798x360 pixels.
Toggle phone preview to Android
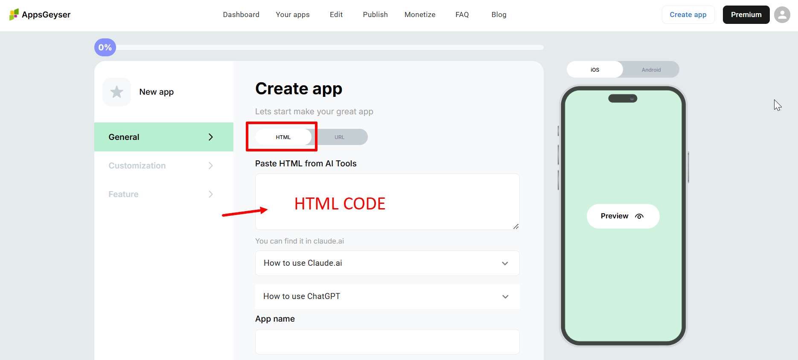coord(651,70)
